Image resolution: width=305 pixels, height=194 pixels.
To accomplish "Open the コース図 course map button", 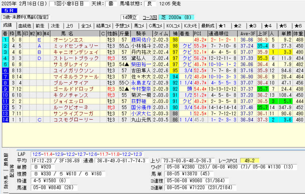I will [150, 17].
